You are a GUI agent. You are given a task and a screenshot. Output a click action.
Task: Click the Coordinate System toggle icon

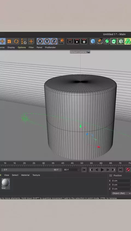[x=61, y=41]
